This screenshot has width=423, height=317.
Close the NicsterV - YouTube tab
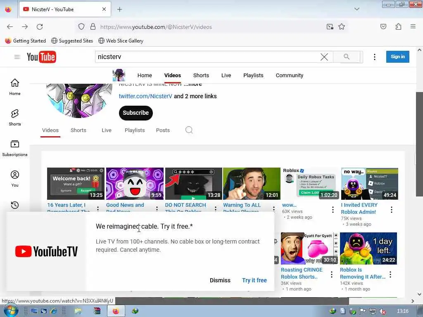click(104, 9)
